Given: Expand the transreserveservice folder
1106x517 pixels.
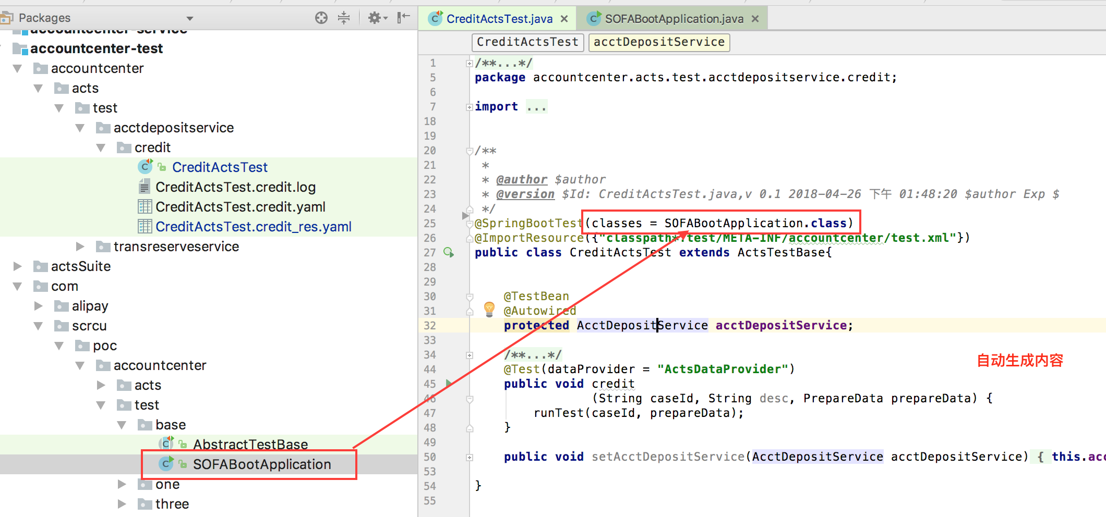Looking at the screenshot, I should click(x=80, y=247).
